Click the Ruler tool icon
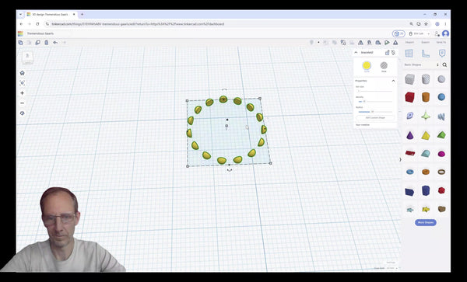Screen dimensions: 467x282 pos(426,54)
